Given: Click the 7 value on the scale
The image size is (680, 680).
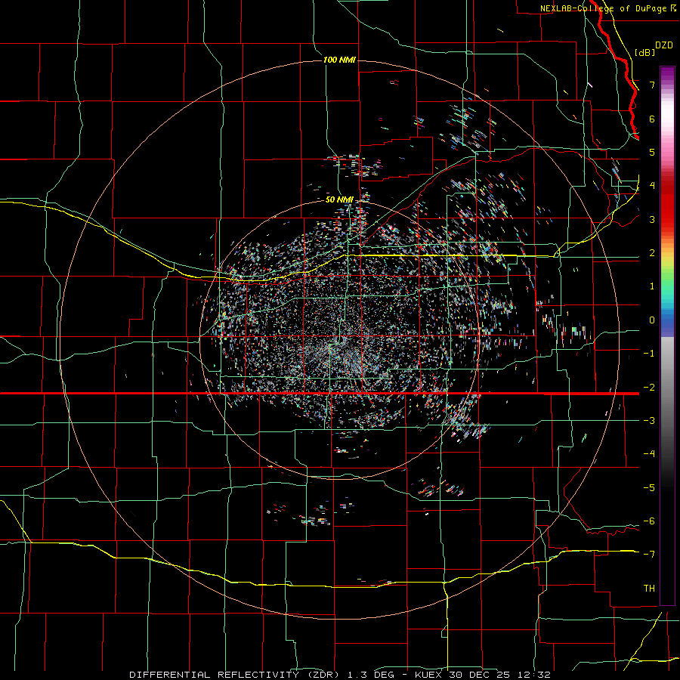Looking at the screenshot, I should 652,85.
